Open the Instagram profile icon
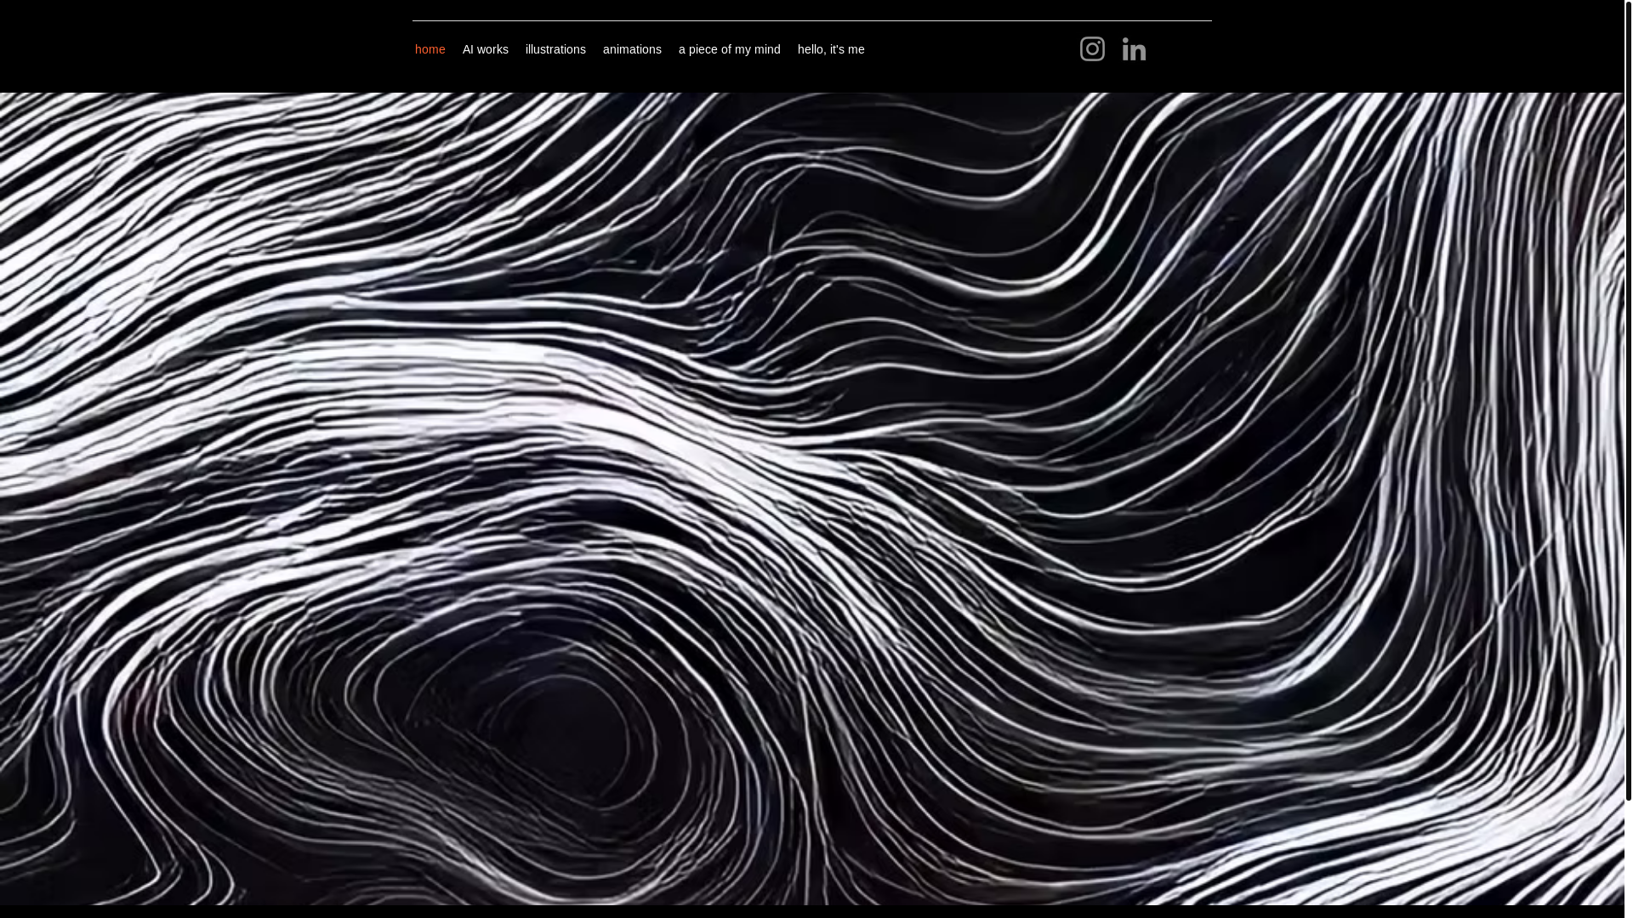Image resolution: width=1633 pixels, height=918 pixels. pos(1092,49)
